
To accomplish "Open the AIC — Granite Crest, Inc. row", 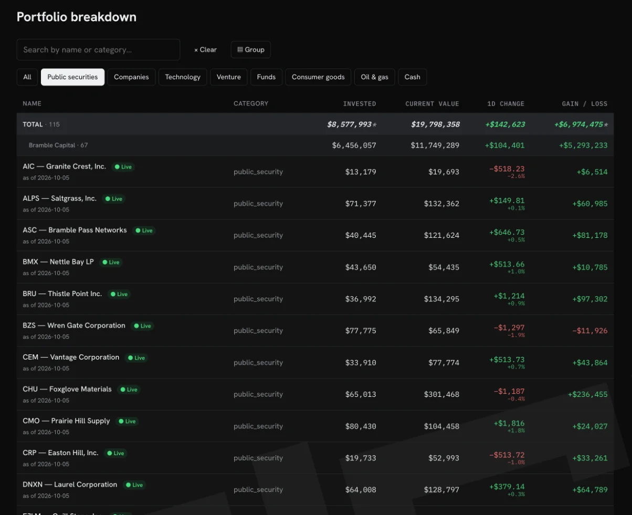I will click(315, 172).
